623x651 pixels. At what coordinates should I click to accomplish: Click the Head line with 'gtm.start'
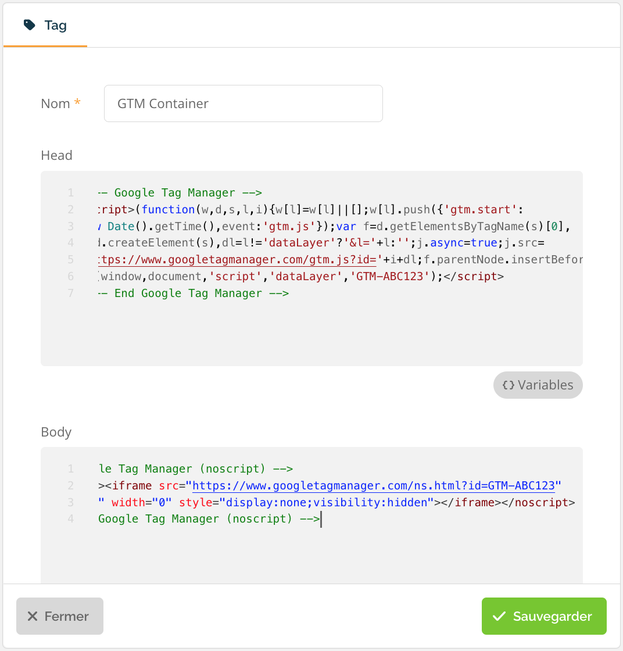tap(310, 209)
